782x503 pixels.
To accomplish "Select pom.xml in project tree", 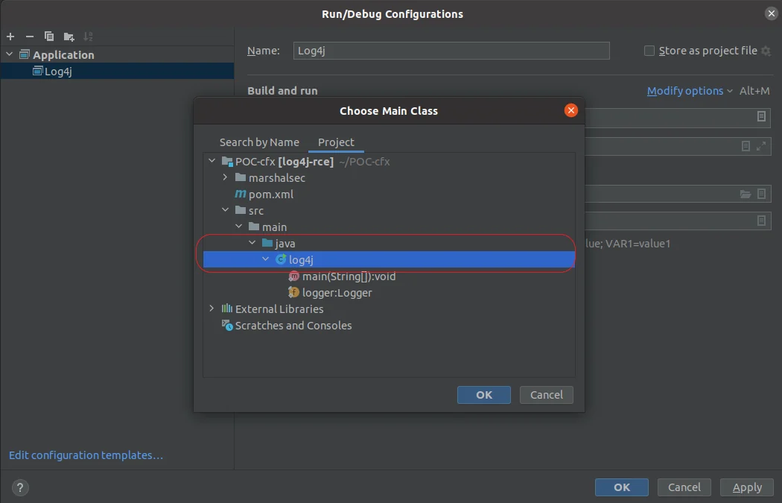I will (389, 194).
